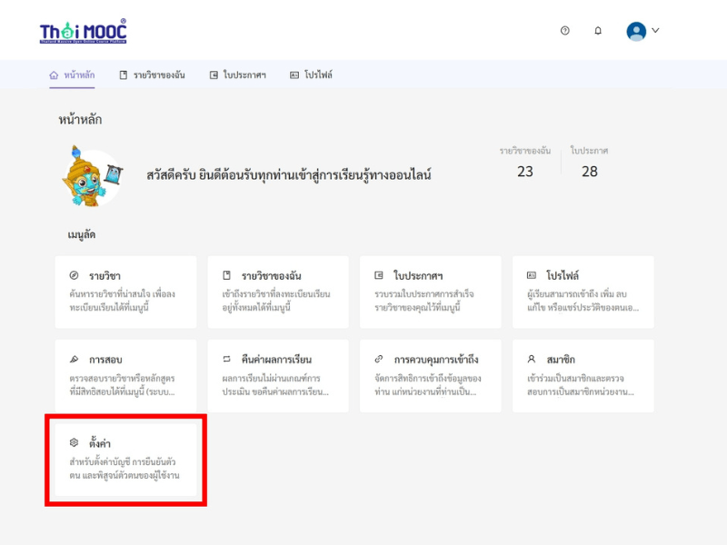Click the link icon on การควบคุมการเข้าถึง card
Image resolution: width=727 pixels, height=545 pixels.
(379, 359)
